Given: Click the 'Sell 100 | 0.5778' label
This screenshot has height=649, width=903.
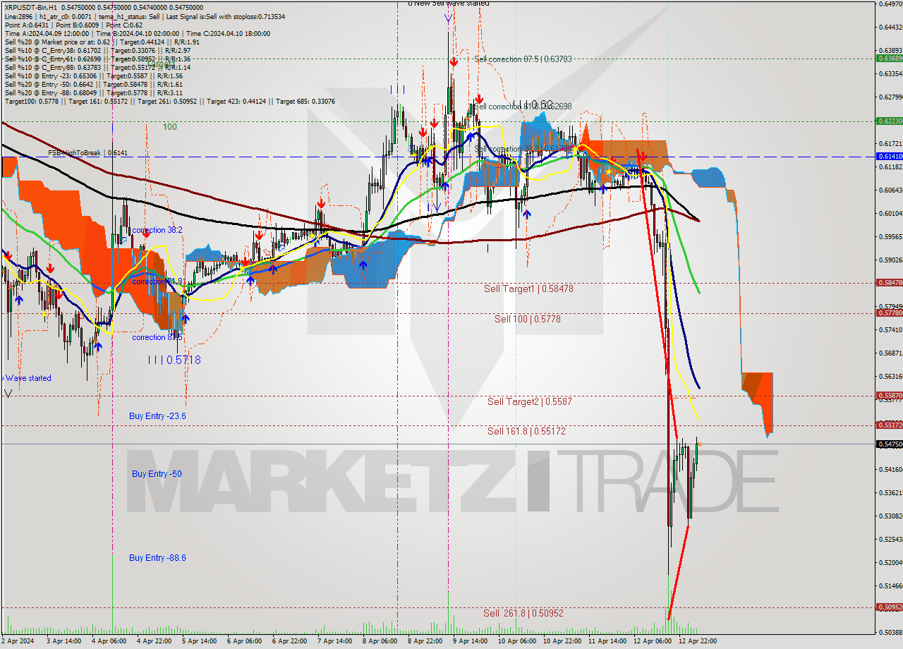Looking at the screenshot, I should click(528, 319).
